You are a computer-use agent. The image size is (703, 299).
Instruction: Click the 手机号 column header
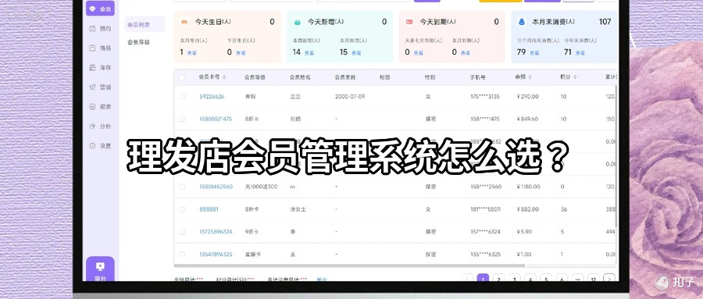[x=477, y=77]
